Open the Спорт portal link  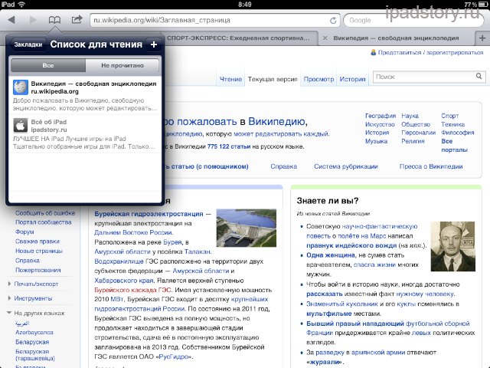pos(449,116)
